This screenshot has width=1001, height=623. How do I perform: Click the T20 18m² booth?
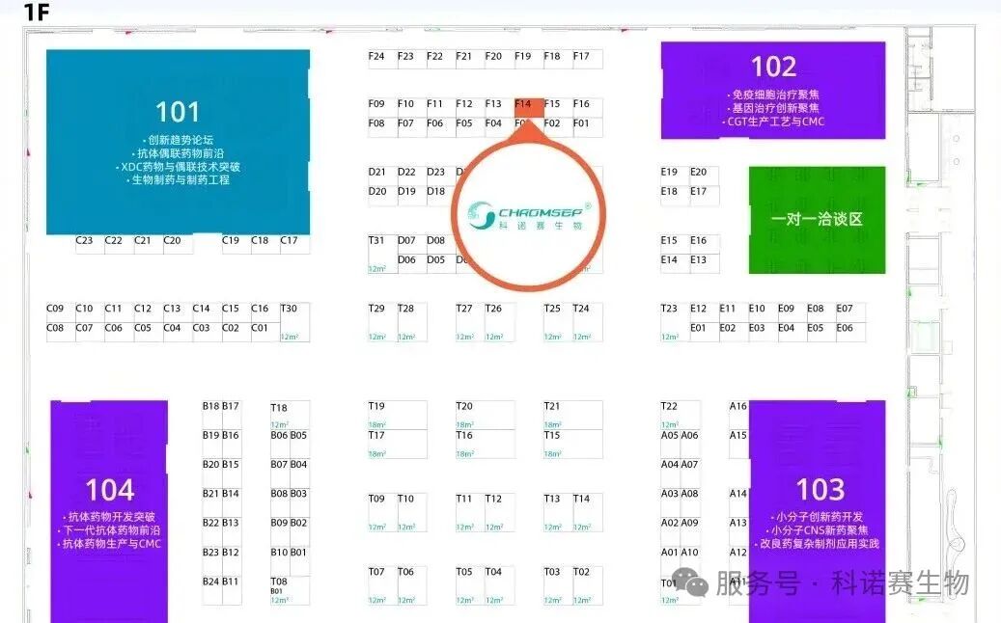click(486, 415)
